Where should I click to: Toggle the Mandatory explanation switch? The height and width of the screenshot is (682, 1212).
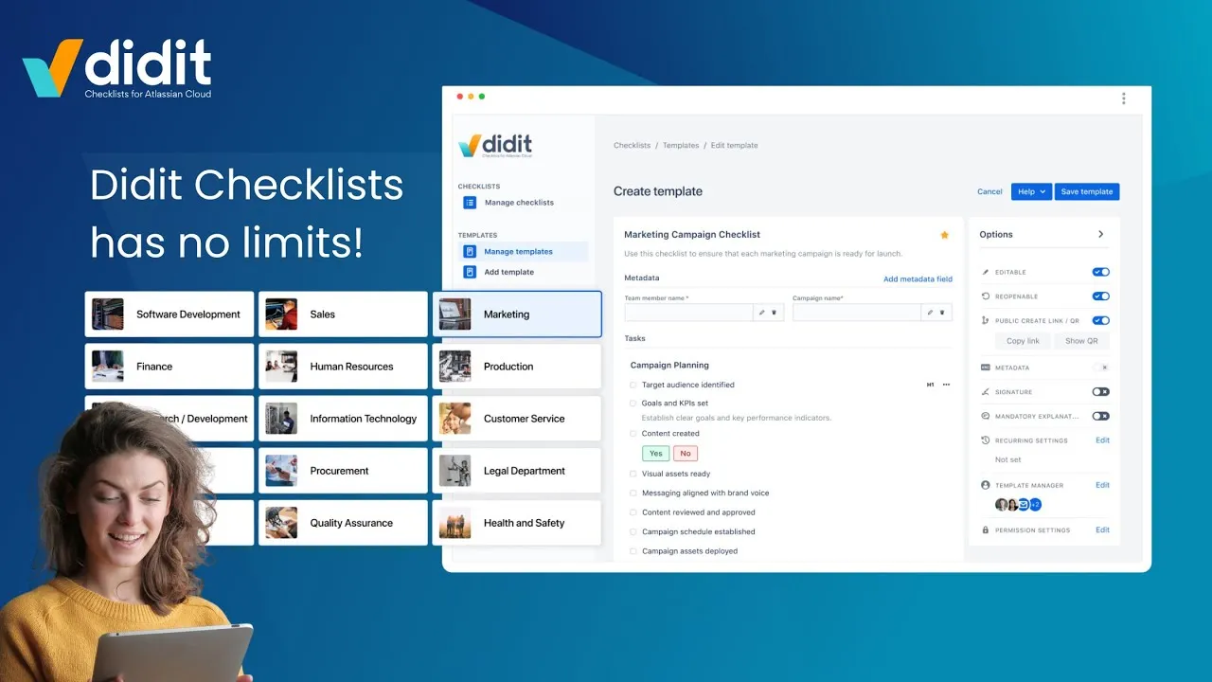click(x=1100, y=416)
